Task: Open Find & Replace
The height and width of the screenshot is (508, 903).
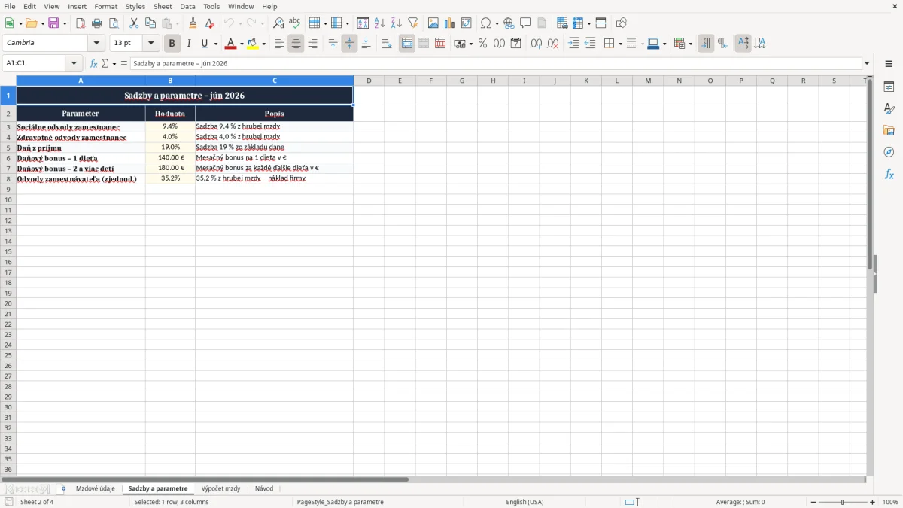Action: click(278, 23)
